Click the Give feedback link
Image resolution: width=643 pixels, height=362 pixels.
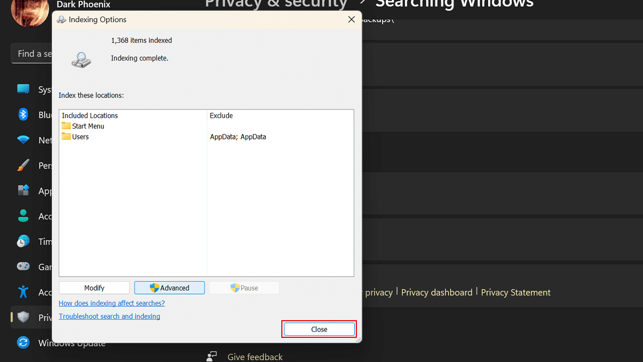pyautogui.click(x=255, y=357)
